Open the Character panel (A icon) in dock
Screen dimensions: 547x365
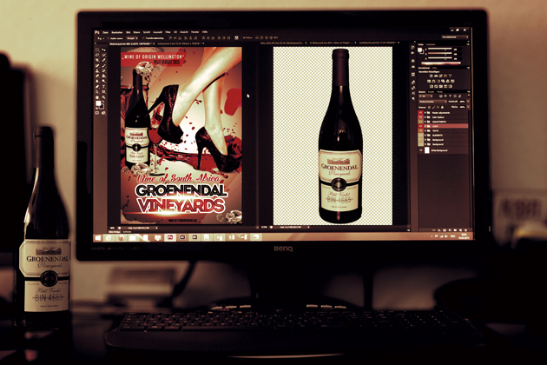(x=413, y=93)
